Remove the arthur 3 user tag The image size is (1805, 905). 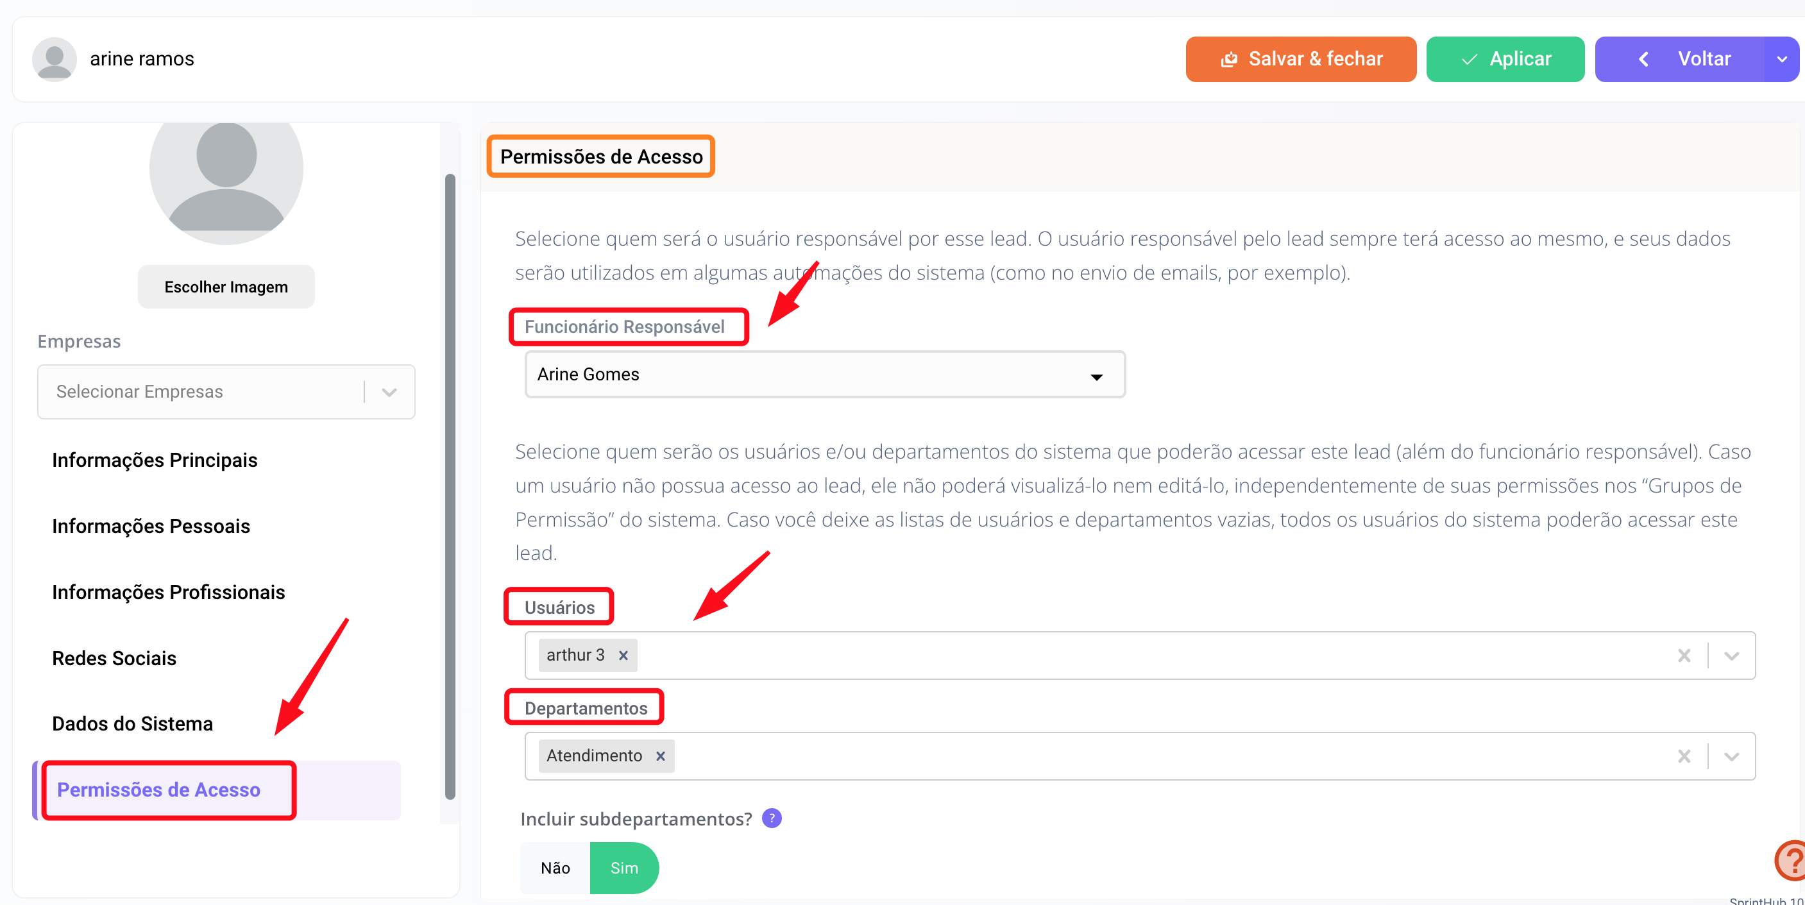click(x=623, y=655)
